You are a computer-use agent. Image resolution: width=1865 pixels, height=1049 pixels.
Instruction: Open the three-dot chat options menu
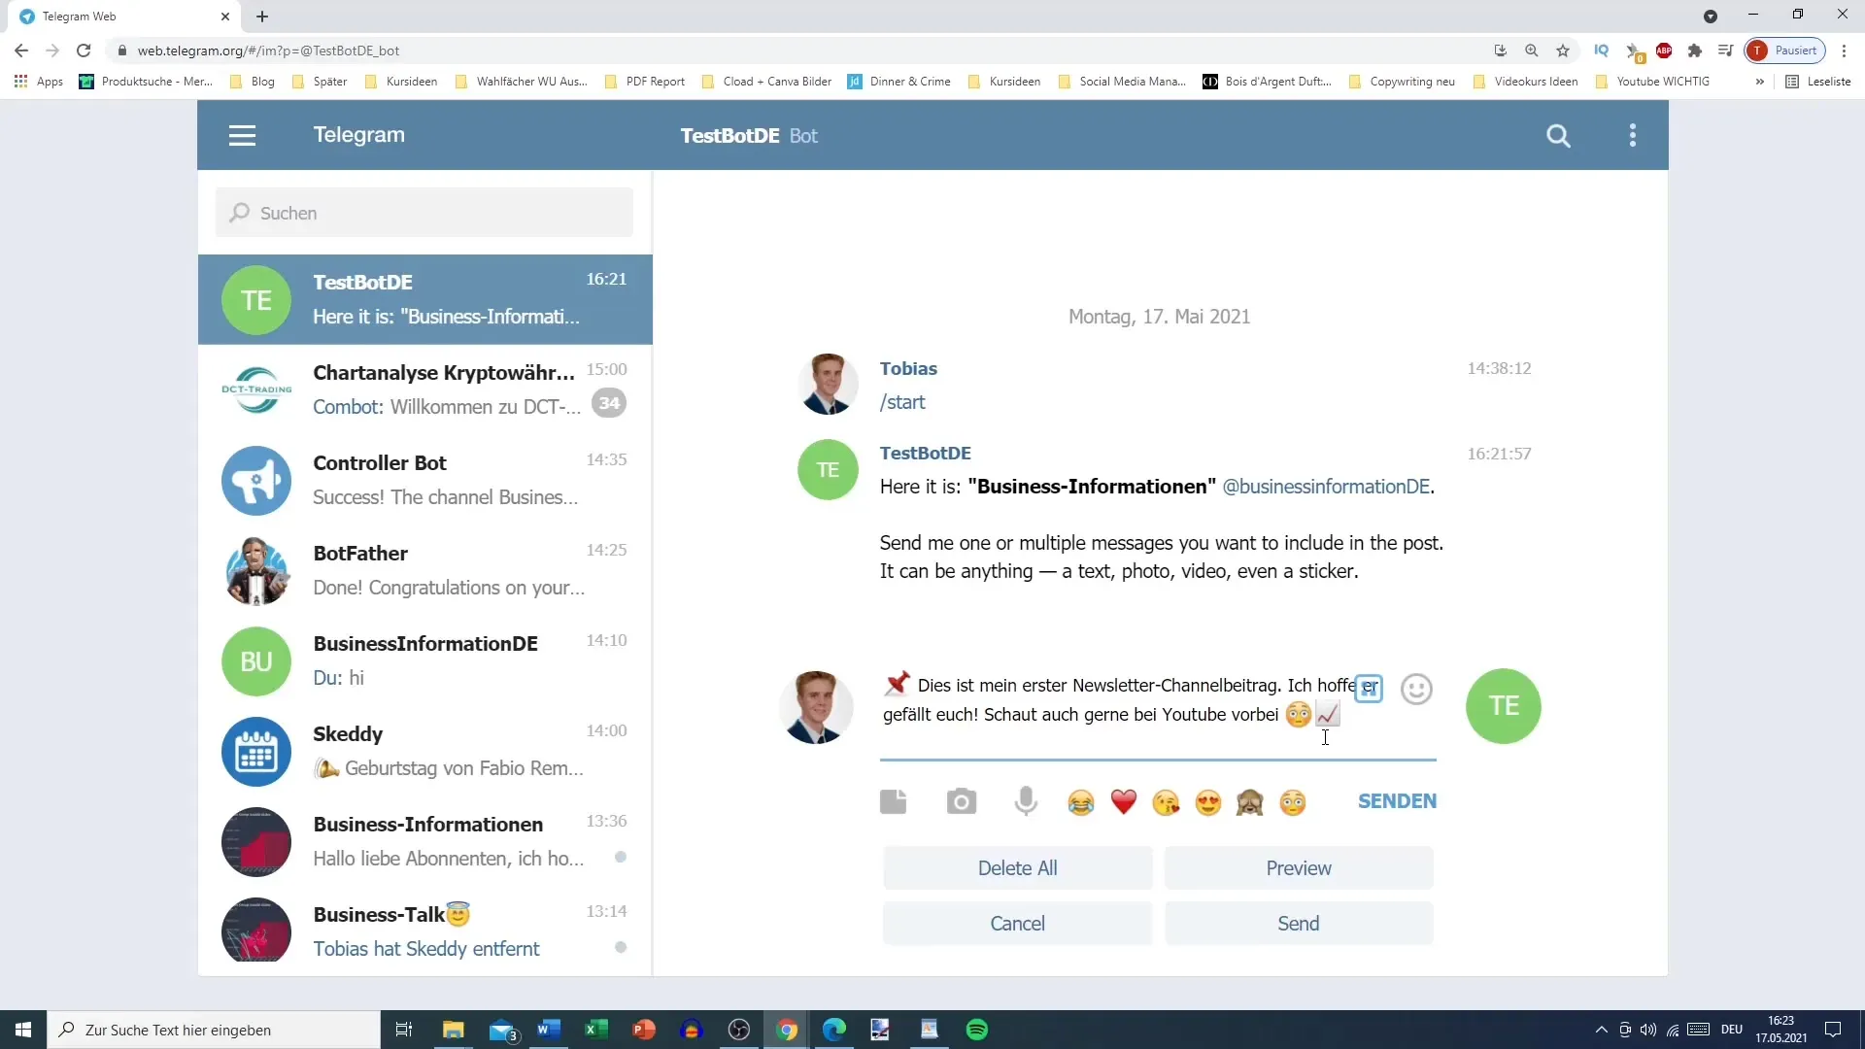(1633, 136)
